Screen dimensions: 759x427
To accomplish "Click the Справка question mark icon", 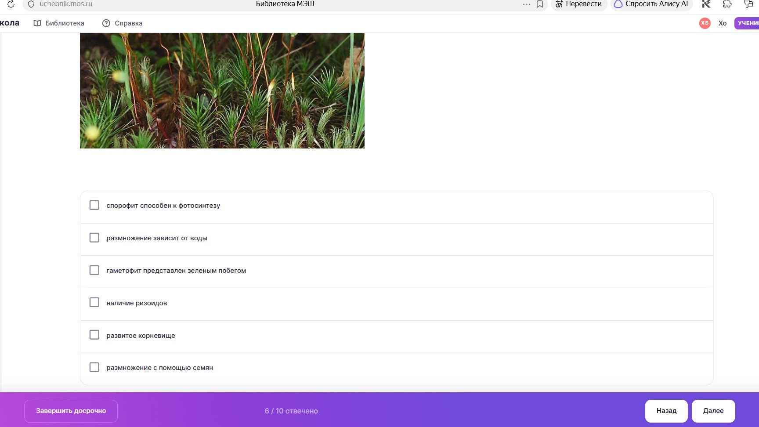I will click(x=106, y=23).
